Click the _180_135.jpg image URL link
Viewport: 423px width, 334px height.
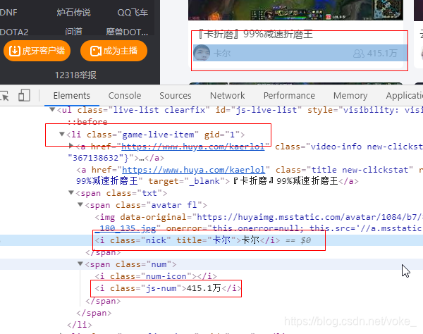click(x=125, y=228)
